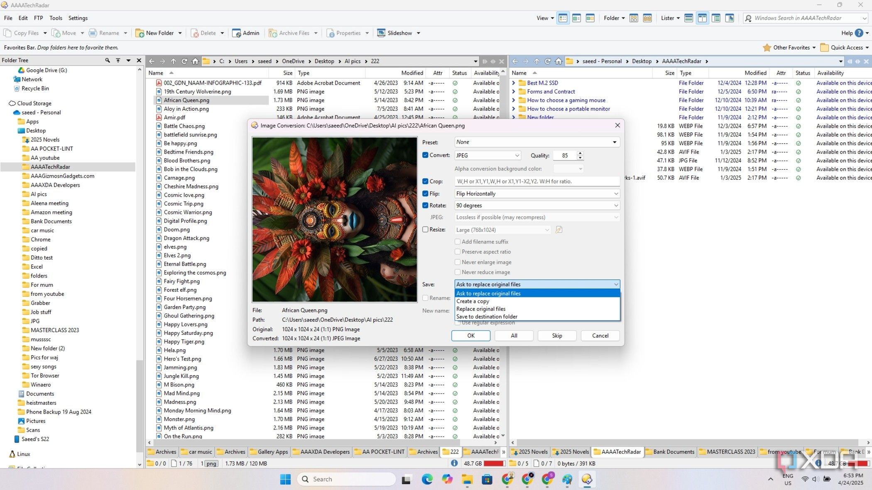Click the African Queen image preview
The width and height of the screenshot is (872, 490).
point(334,219)
